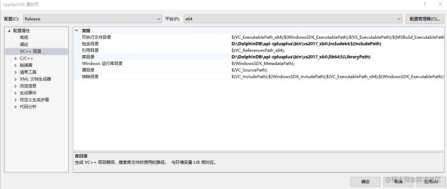Click the include64 path value field
447x189 pixels.
tap(306, 44)
